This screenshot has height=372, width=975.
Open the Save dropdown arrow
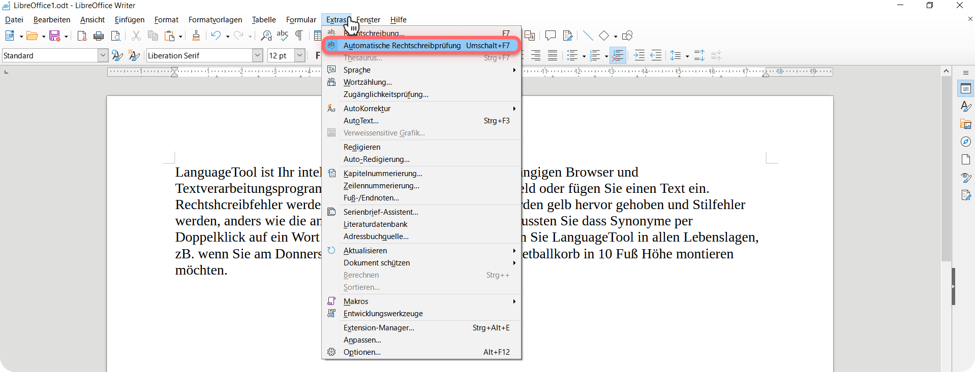pyautogui.click(x=66, y=37)
